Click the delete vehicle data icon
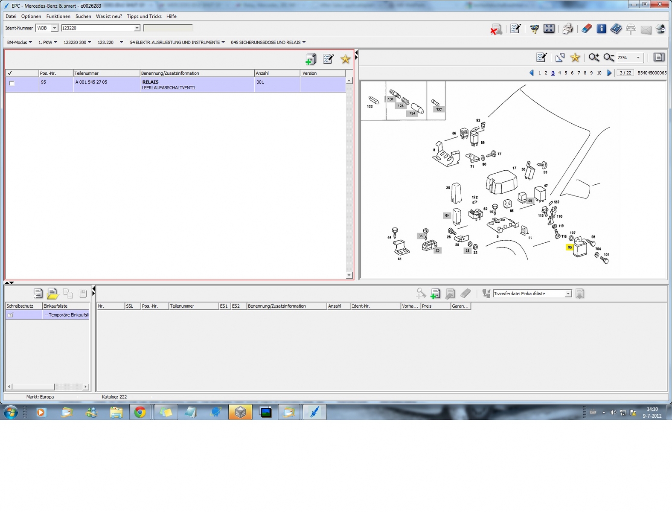672x512 pixels. click(x=496, y=29)
